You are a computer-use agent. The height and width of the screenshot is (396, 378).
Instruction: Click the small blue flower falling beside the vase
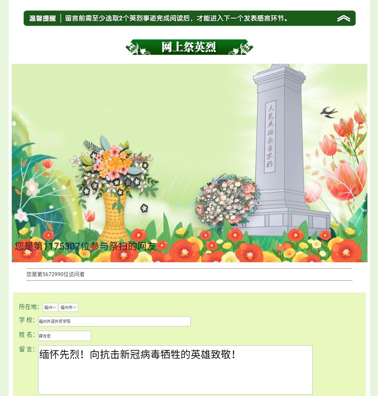144,208
